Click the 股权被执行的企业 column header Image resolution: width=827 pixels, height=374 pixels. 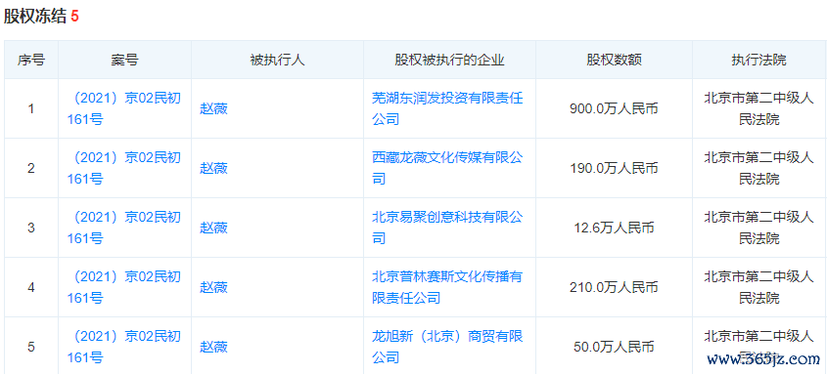(x=450, y=60)
